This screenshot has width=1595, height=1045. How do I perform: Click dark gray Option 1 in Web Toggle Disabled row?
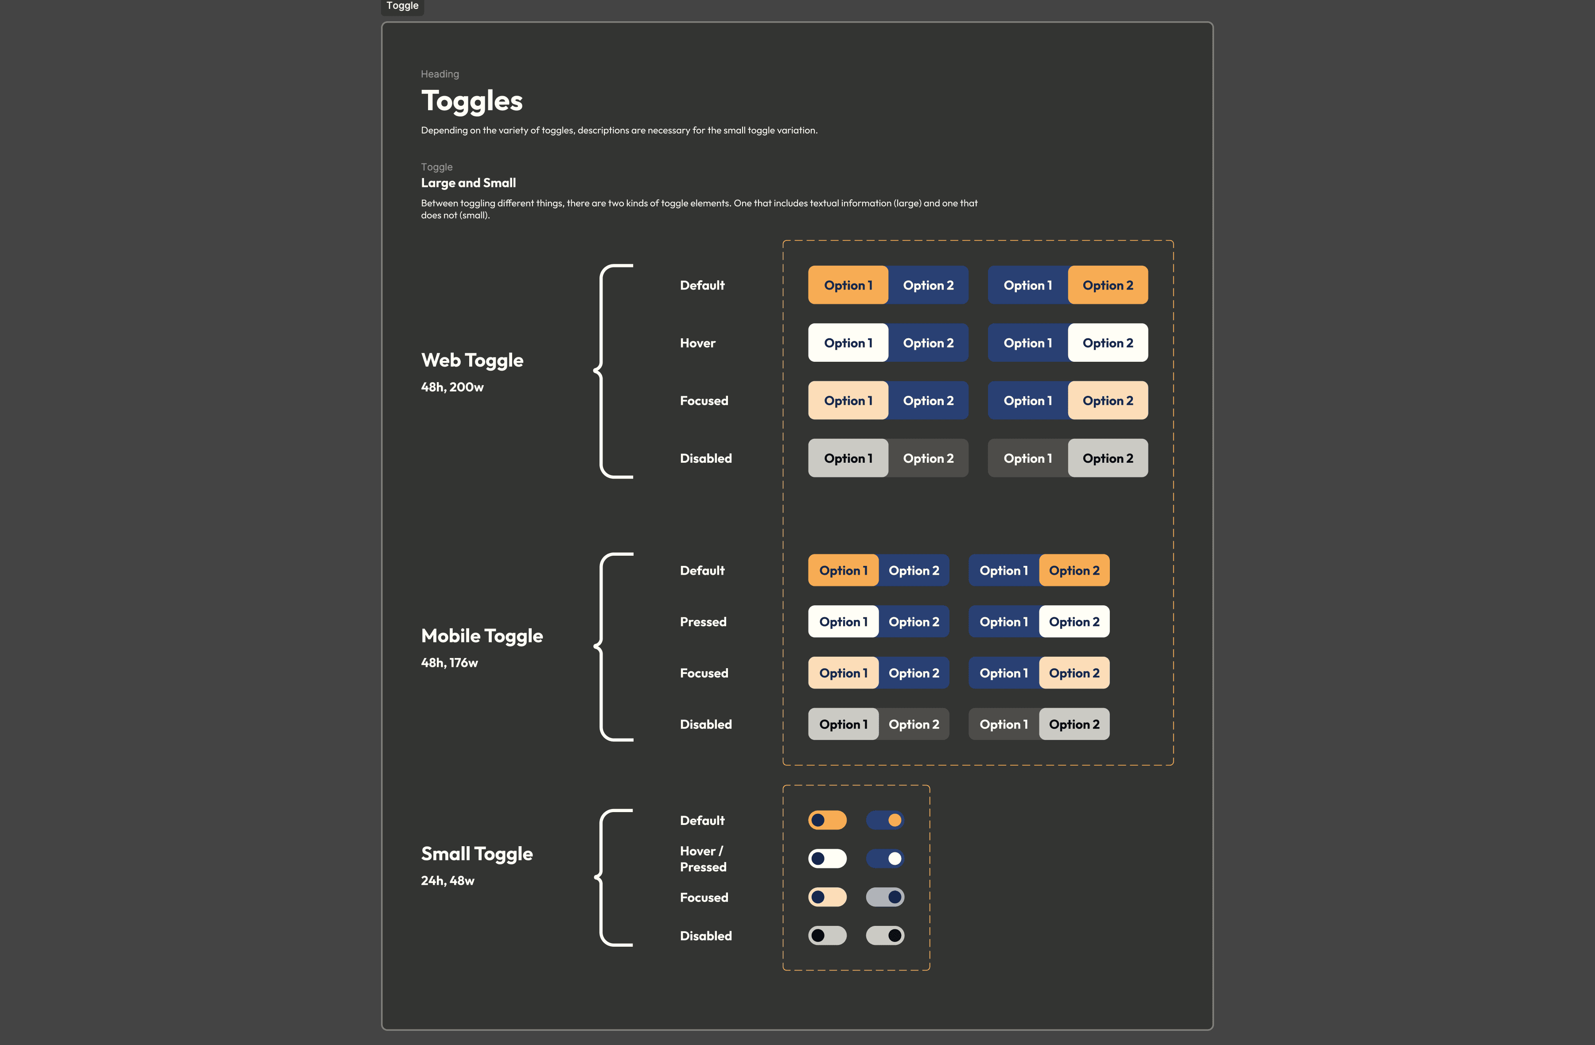point(1028,458)
